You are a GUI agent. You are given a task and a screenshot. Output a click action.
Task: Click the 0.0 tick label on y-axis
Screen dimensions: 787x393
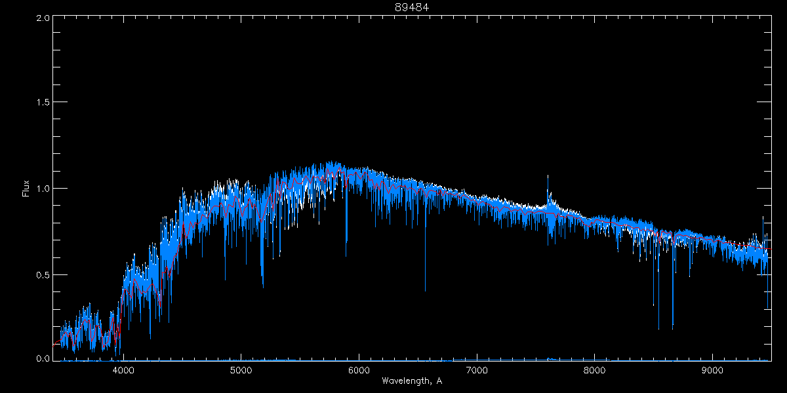pos(43,359)
